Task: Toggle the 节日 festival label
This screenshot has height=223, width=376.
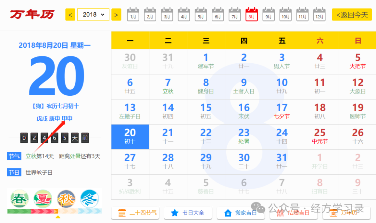Action: 14,172
